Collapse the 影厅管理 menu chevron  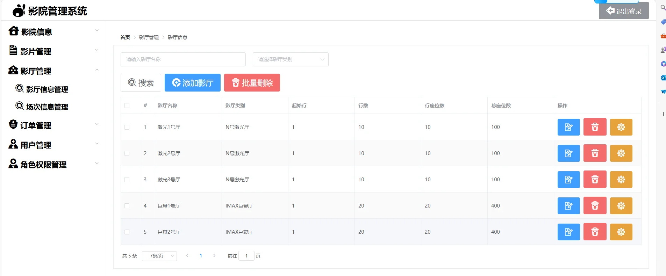coord(97,70)
